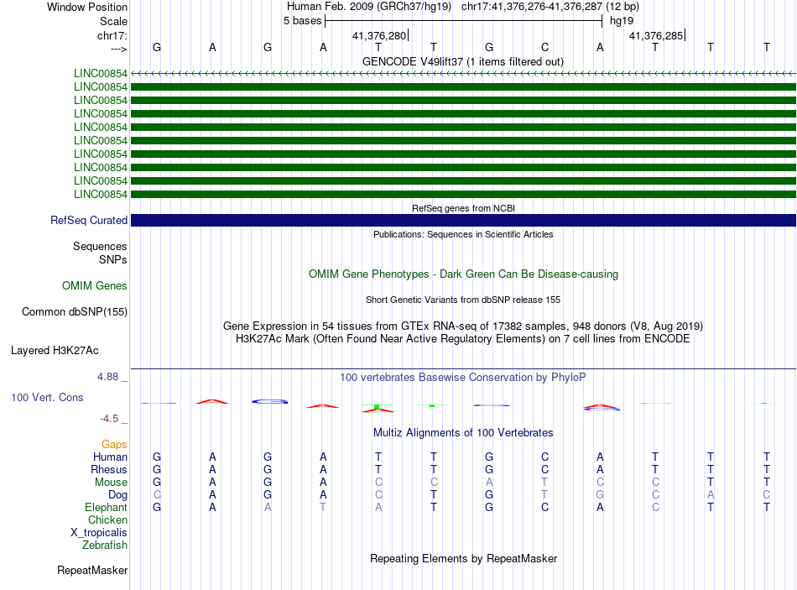Click the RepeatMasker track label
The height and width of the screenshot is (590, 797).
pos(92,570)
